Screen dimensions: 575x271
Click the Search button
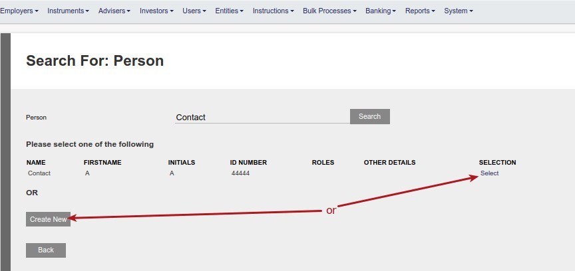click(369, 116)
